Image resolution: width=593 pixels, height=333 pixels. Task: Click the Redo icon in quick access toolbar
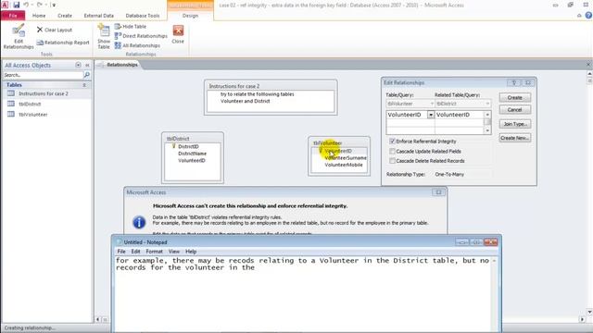pos(39,5)
